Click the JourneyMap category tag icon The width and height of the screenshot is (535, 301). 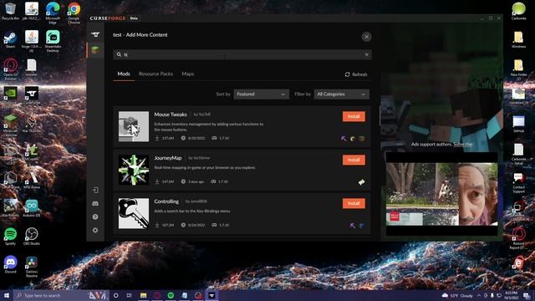(361, 182)
